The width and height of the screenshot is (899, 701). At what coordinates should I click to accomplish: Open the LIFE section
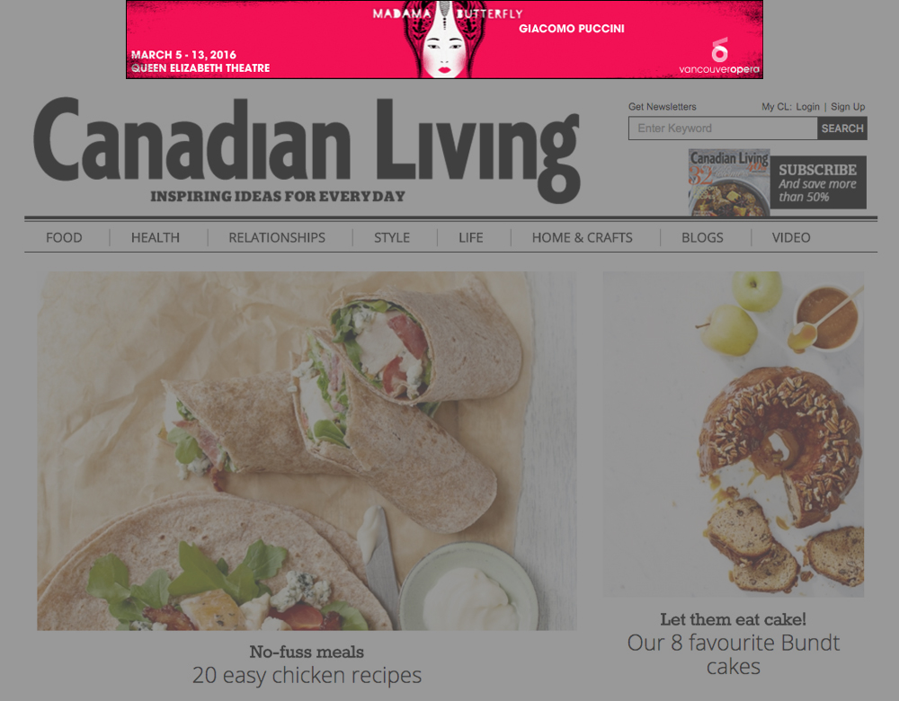point(471,237)
